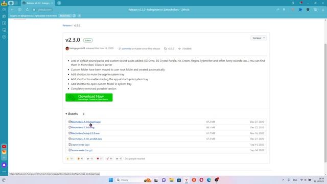Open the Yandex Browser taskbar icon
Image resolution: width=327 pixels, height=184 pixels.
click(x=186, y=180)
